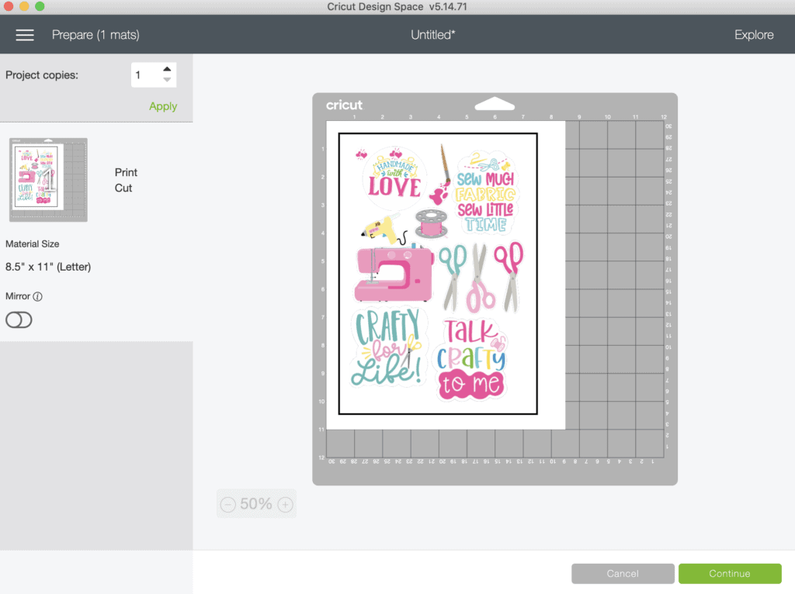The image size is (795, 594).
Task: Open the Mirror info icon
Action: 37,296
